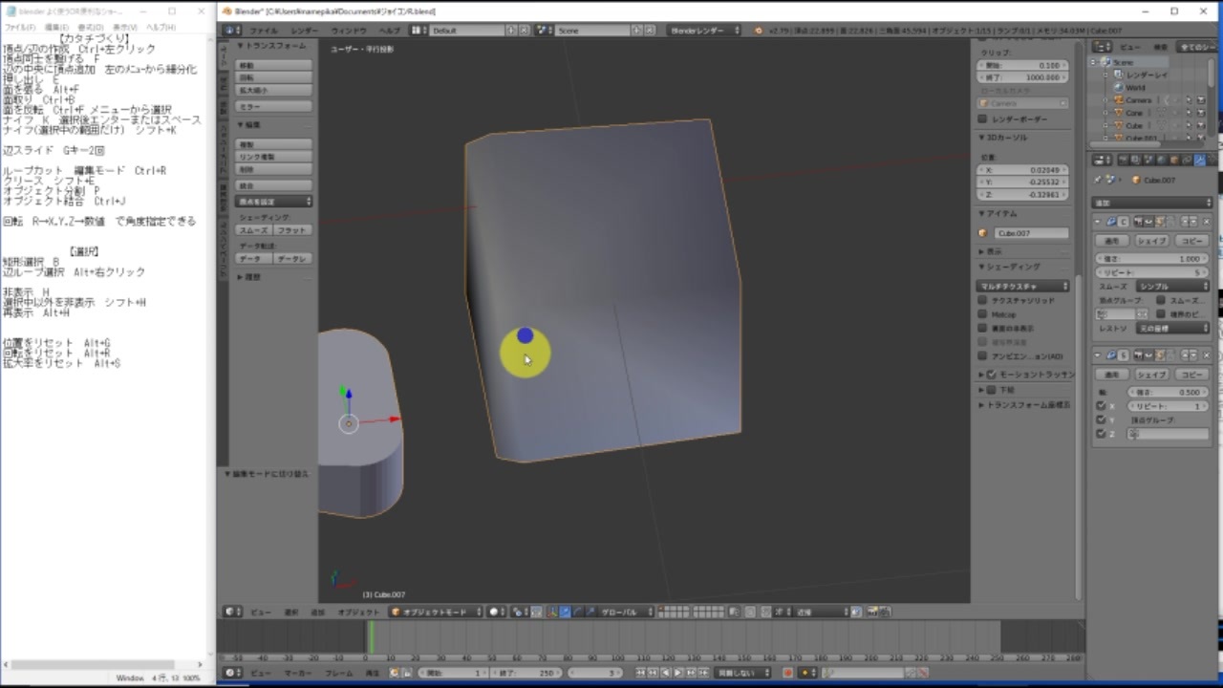Toggle the Motion Tracking checkbox
The image size is (1223, 688).
click(992, 375)
